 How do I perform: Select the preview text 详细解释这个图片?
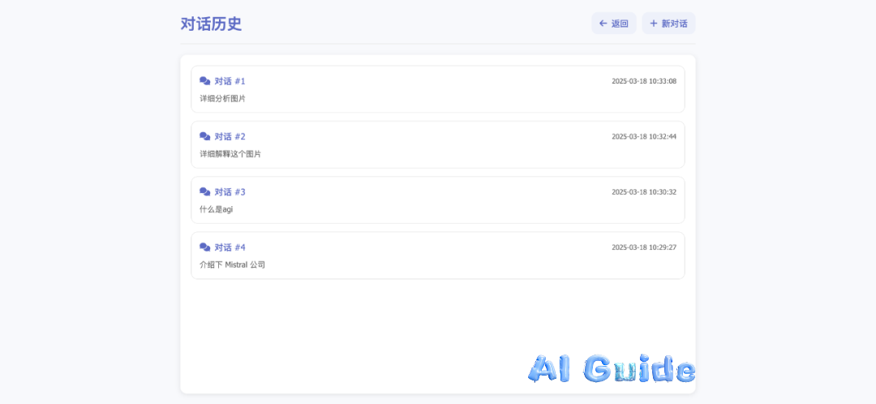pos(230,153)
